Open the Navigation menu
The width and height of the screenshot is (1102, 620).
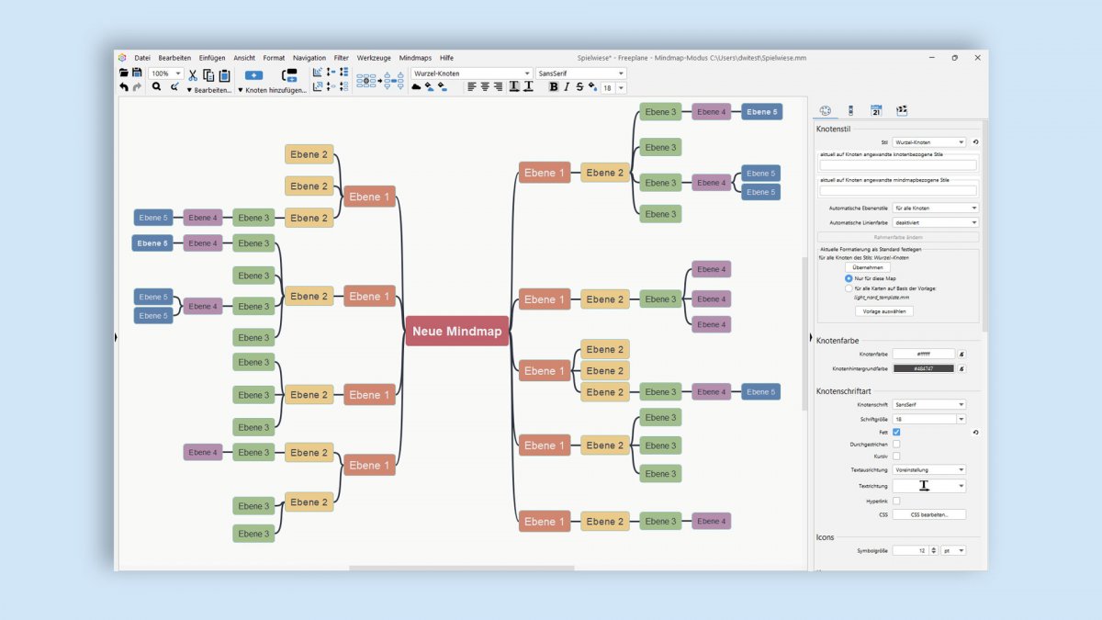[309, 58]
